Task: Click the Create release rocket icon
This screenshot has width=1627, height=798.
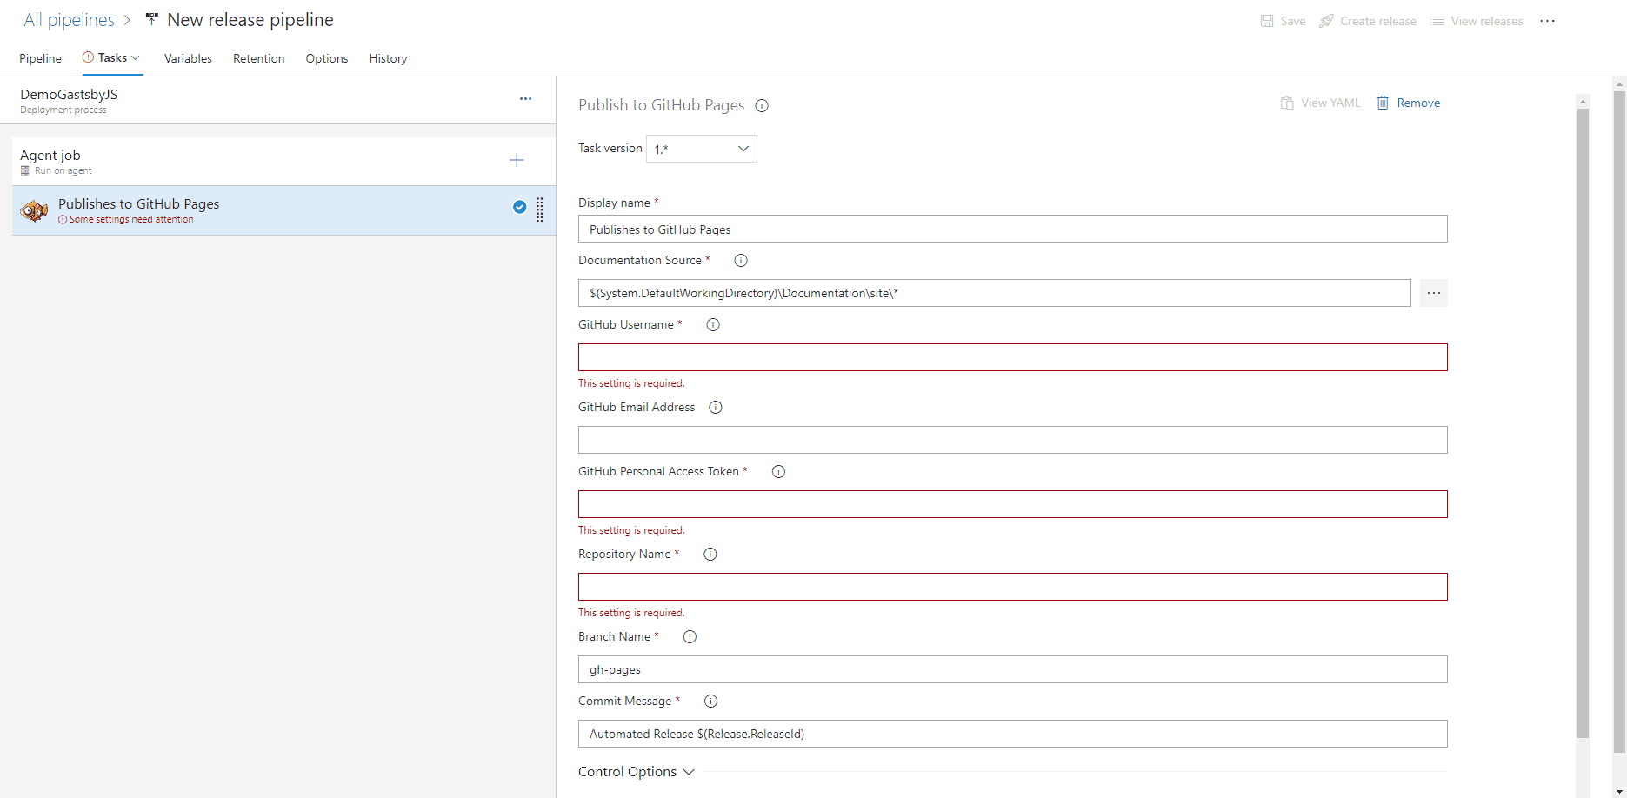Action: (1326, 21)
